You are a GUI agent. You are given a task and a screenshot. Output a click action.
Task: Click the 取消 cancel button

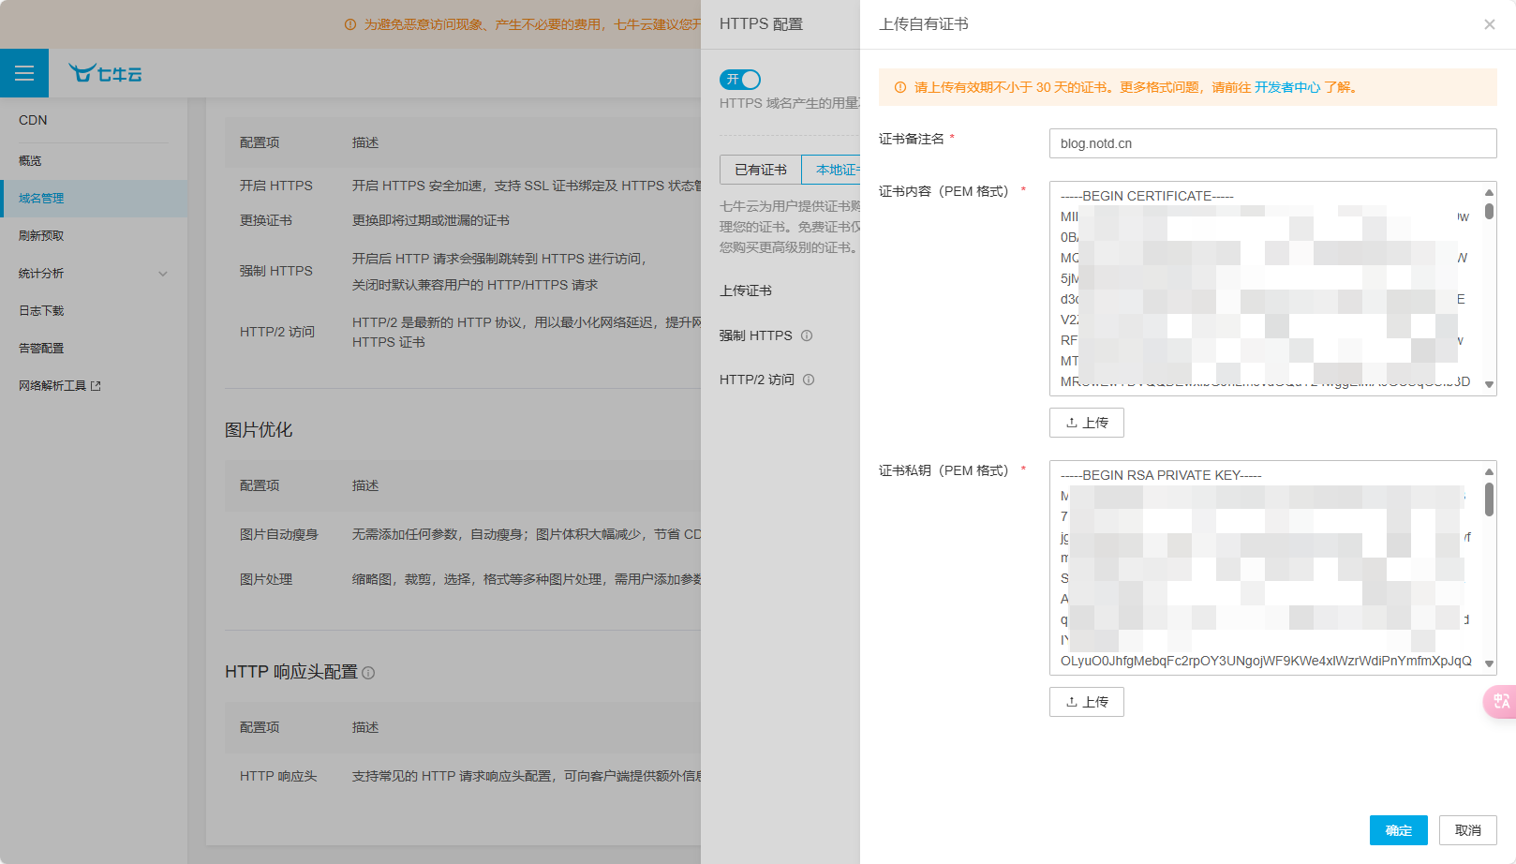click(1468, 830)
